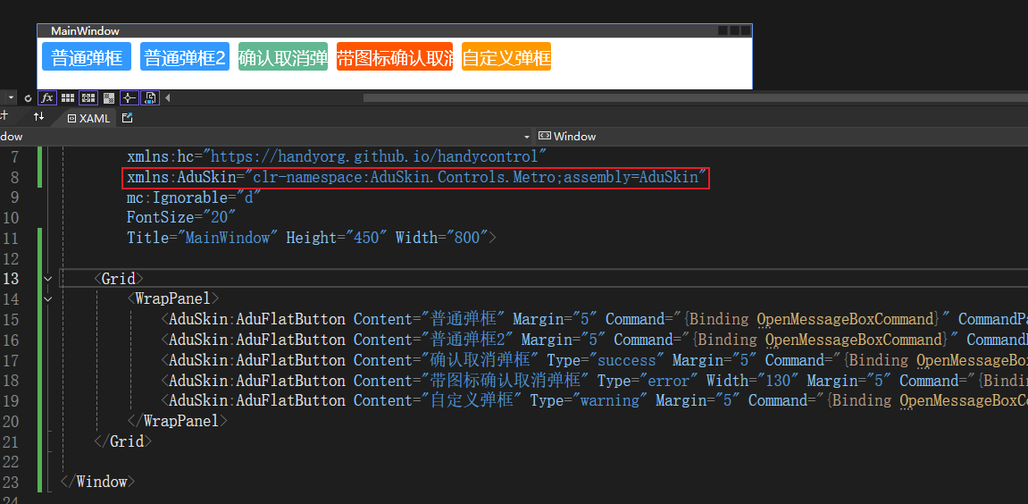Viewport: 1028px width, 504px height.
Task: Click the scroll-left arrow on designer scrollbar
Action: coord(168,97)
